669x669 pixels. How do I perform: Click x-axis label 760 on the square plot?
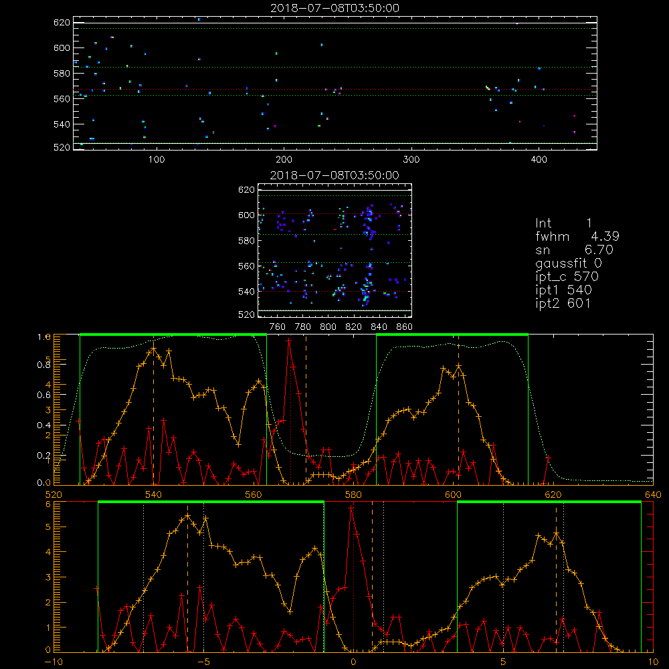click(278, 327)
